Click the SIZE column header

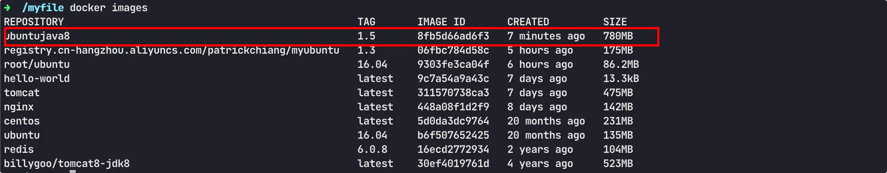pyautogui.click(x=615, y=22)
